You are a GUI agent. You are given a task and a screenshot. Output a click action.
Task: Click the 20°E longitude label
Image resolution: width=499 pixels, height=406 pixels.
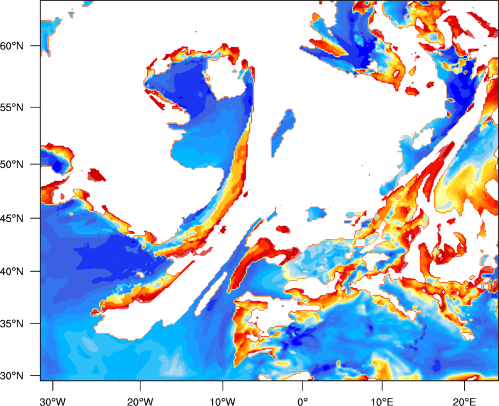464,402
